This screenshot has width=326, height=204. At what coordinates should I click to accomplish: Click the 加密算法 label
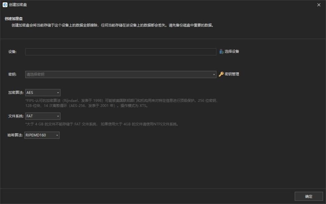coord(16,93)
